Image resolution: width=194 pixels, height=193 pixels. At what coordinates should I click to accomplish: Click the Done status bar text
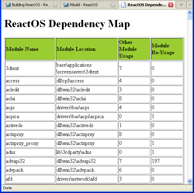coord(8,188)
